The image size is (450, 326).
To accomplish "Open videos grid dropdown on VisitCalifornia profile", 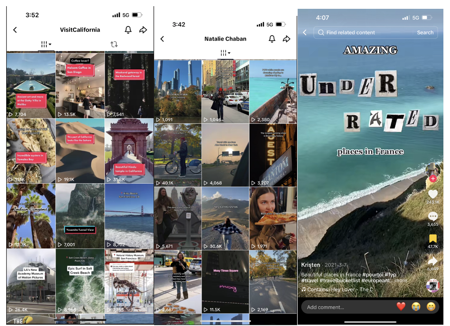I will [46, 44].
